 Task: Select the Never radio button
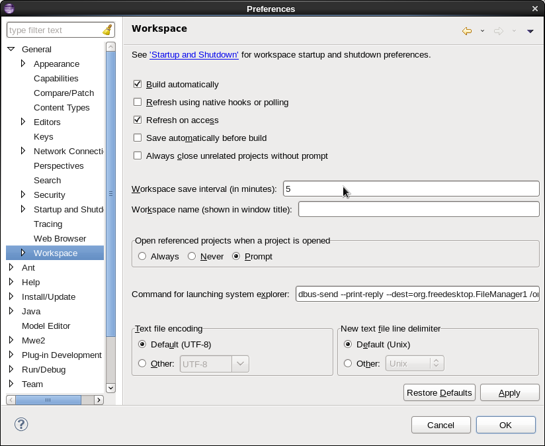point(192,256)
